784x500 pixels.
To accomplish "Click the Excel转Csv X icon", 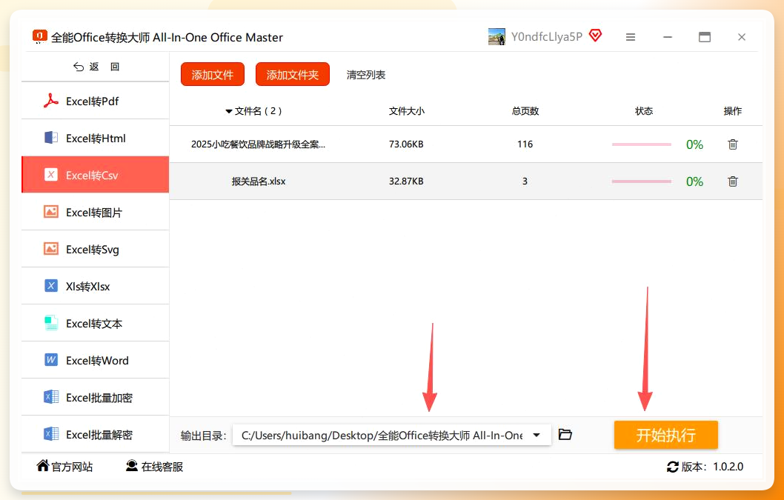I will click(x=51, y=175).
